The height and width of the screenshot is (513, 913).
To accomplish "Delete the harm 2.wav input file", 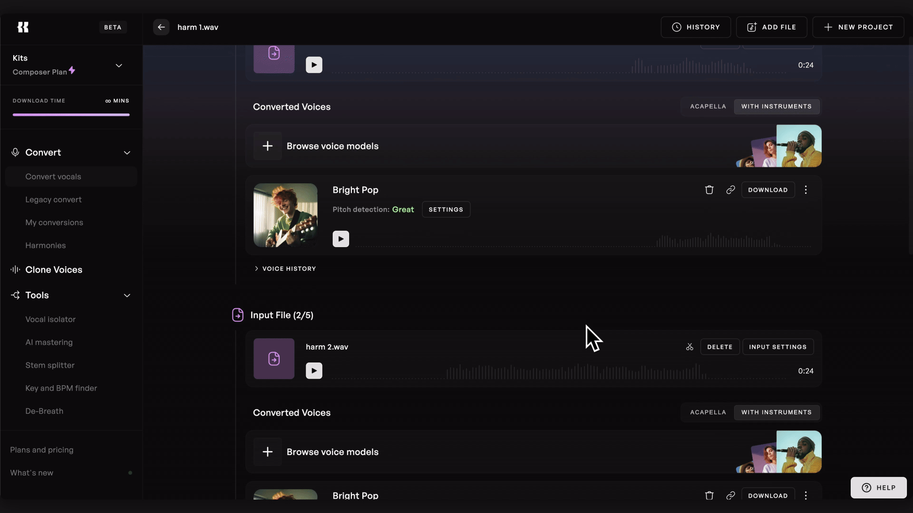I will 720,347.
